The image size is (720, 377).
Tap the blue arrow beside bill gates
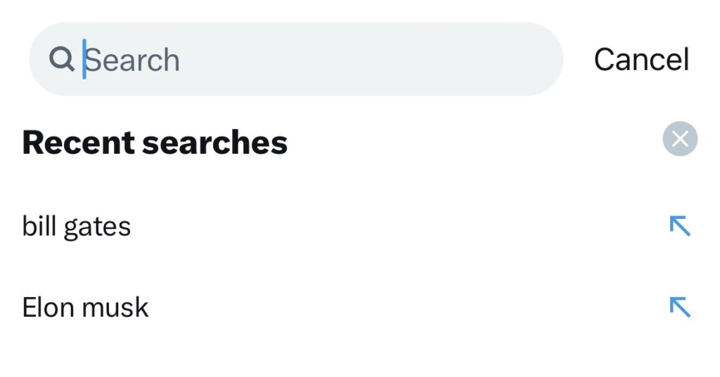[x=680, y=225]
